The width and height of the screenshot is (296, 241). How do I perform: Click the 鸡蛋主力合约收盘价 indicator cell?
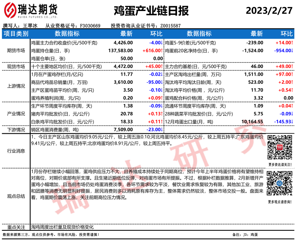[x=64, y=43]
